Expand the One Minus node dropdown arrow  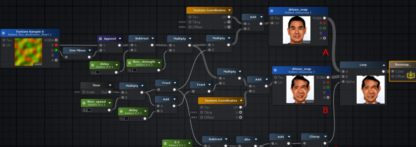point(90,51)
